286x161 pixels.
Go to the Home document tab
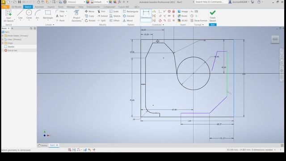pos(42,145)
